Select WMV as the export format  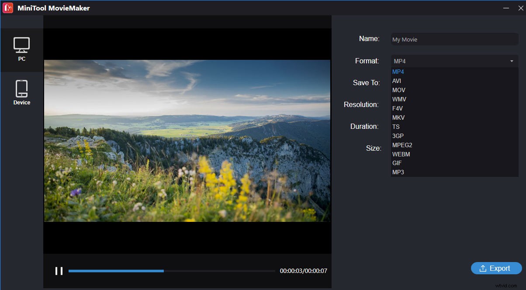pyautogui.click(x=399, y=99)
